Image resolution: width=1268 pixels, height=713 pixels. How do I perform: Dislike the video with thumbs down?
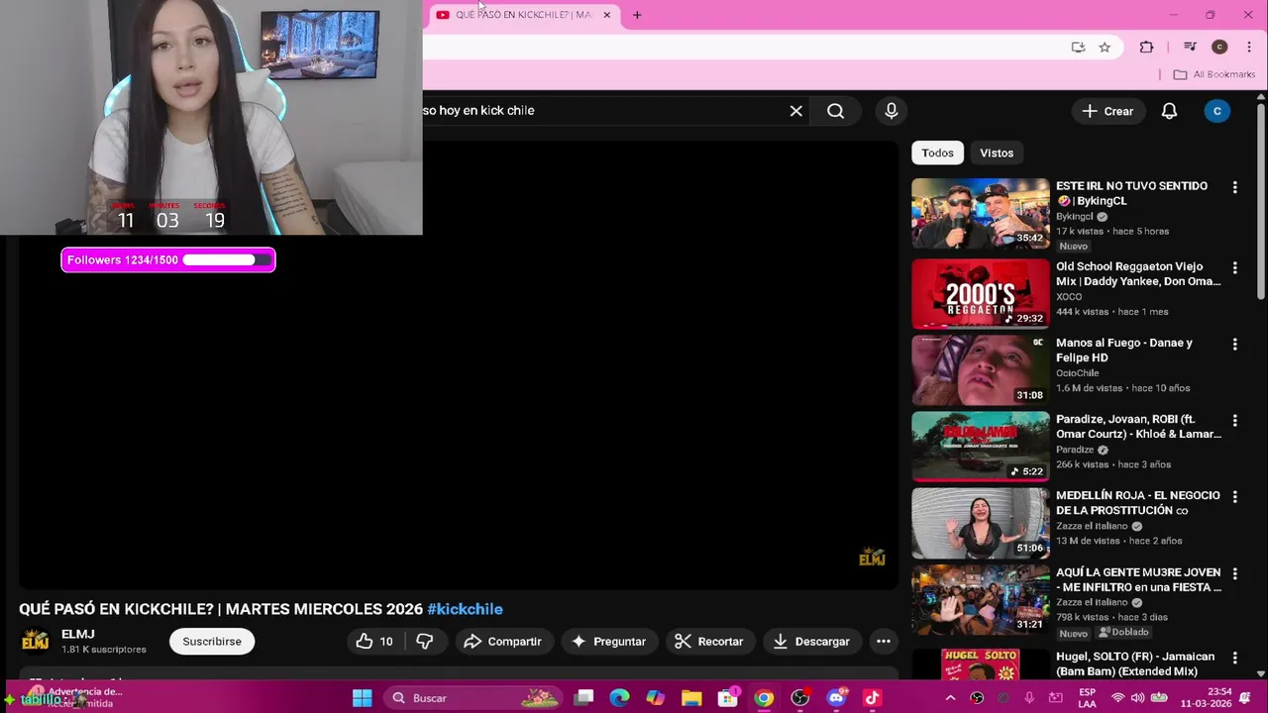click(x=425, y=642)
